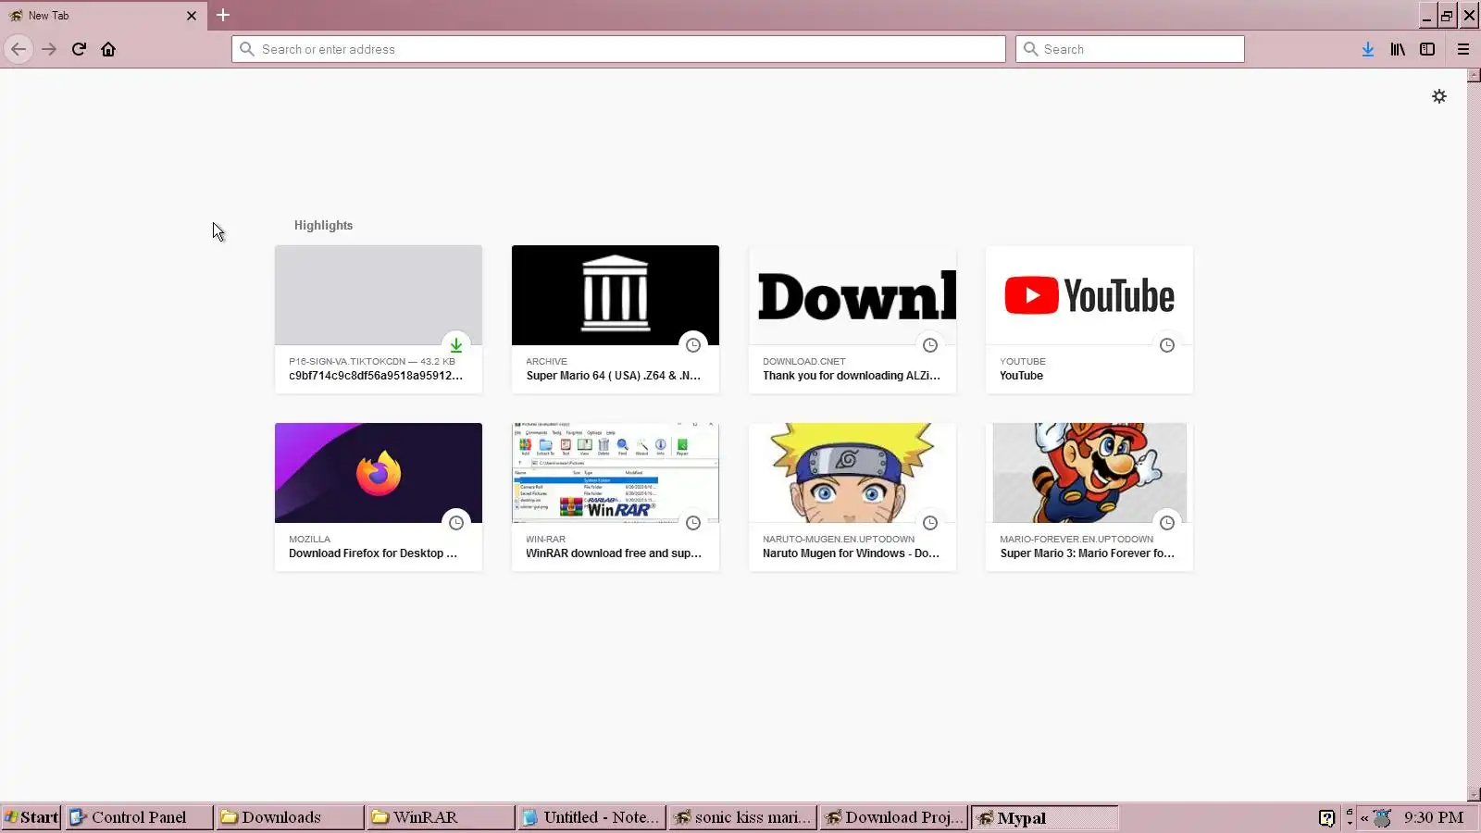1481x833 pixels.
Task: Switch to the 'Download Proj...' taskbar window
Action: tap(893, 817)
